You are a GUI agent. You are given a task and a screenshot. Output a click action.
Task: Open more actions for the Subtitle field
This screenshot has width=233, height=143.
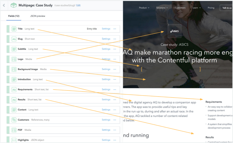coord(115,49)
